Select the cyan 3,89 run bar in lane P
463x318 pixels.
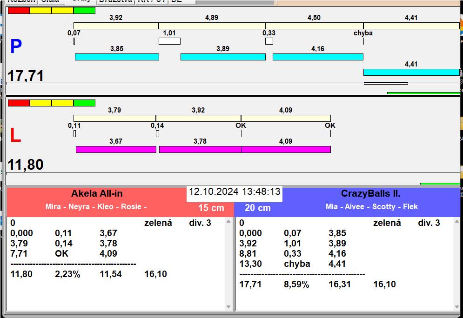[223, 57]
